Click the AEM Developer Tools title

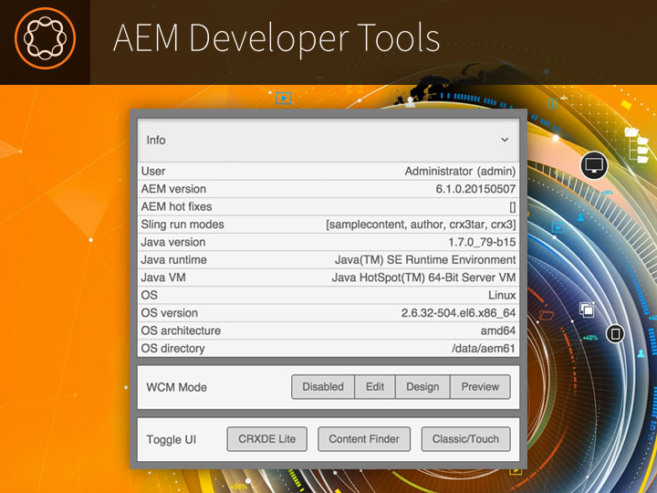pos(276,38)
